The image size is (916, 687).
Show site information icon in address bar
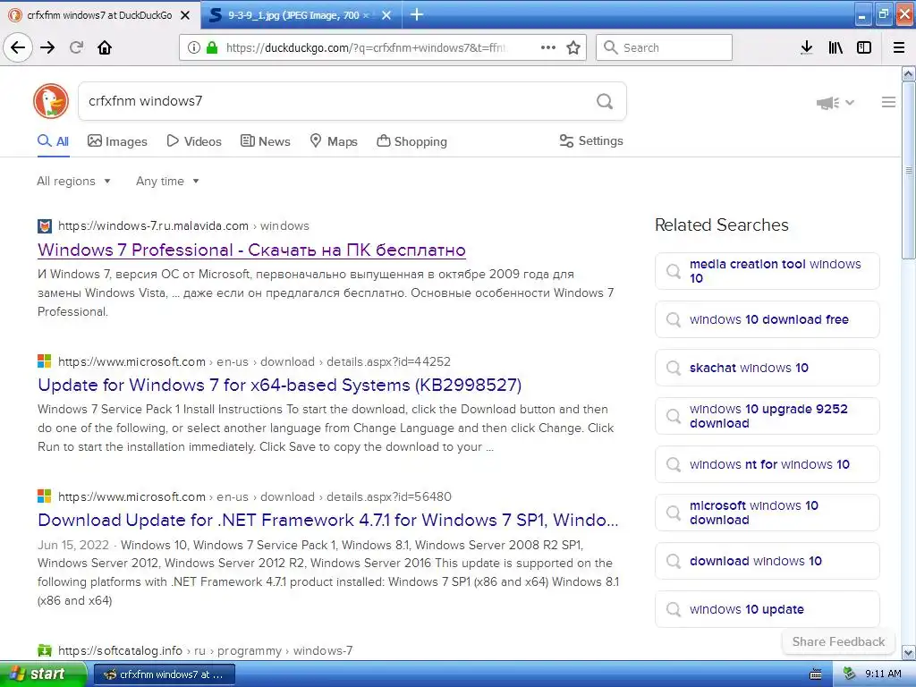click(194, 47)
